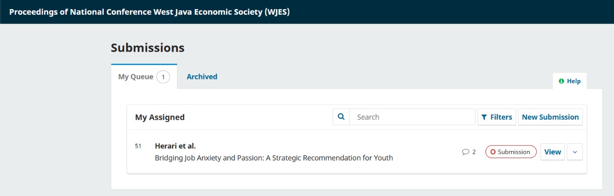The height and width of the screenshot is (196, 614).
Task: Click the search magnifier icon
Action: [341, 117]
